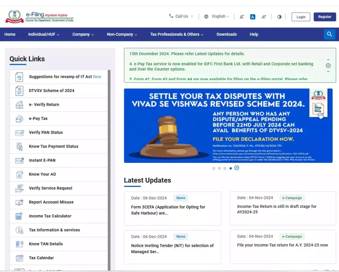Click the Know Your AO icon
The height and width of the screenshot is (272, 339).
click(x=19, y=174)
